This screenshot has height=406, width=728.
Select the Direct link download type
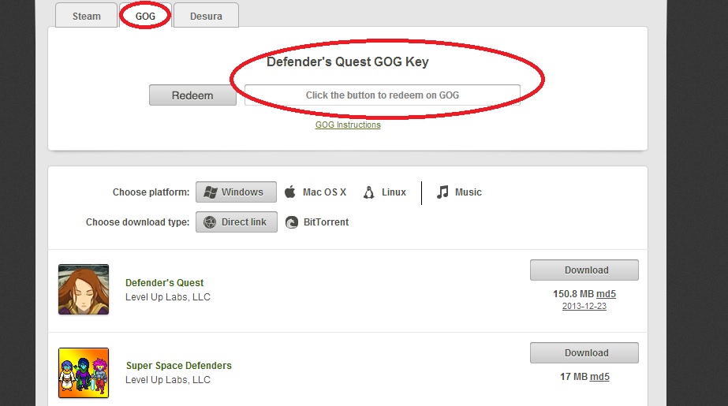pyautogui.click(x=237, y=222)
